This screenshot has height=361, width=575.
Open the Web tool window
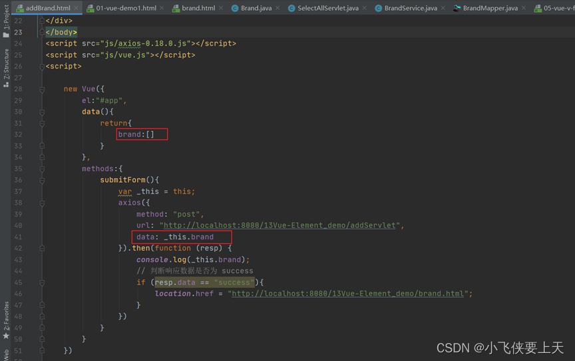coord(6,355)
